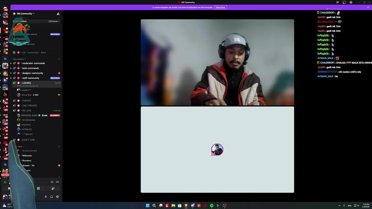The width and height of the screenshot is (372, 209).
Task: Open the direct messages home icon
Action: point(5,9)
